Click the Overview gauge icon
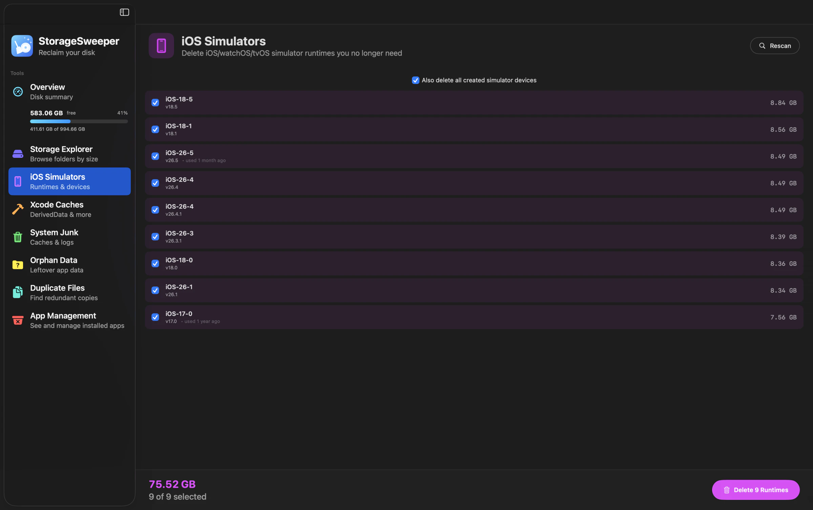Viewport: 813px width, 510px height. tap(18, 91)
